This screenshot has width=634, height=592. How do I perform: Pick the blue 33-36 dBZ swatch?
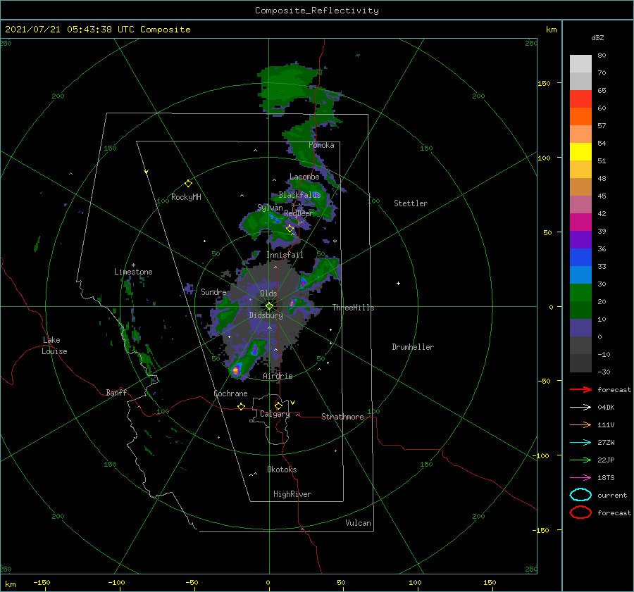580,258
